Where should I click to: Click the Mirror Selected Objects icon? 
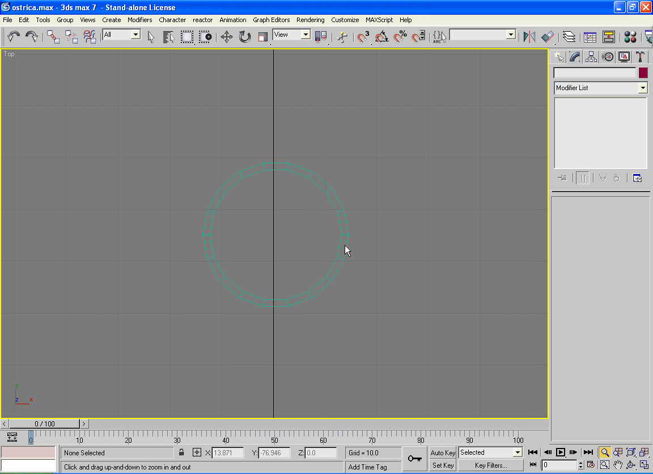[x=529, y=37]
